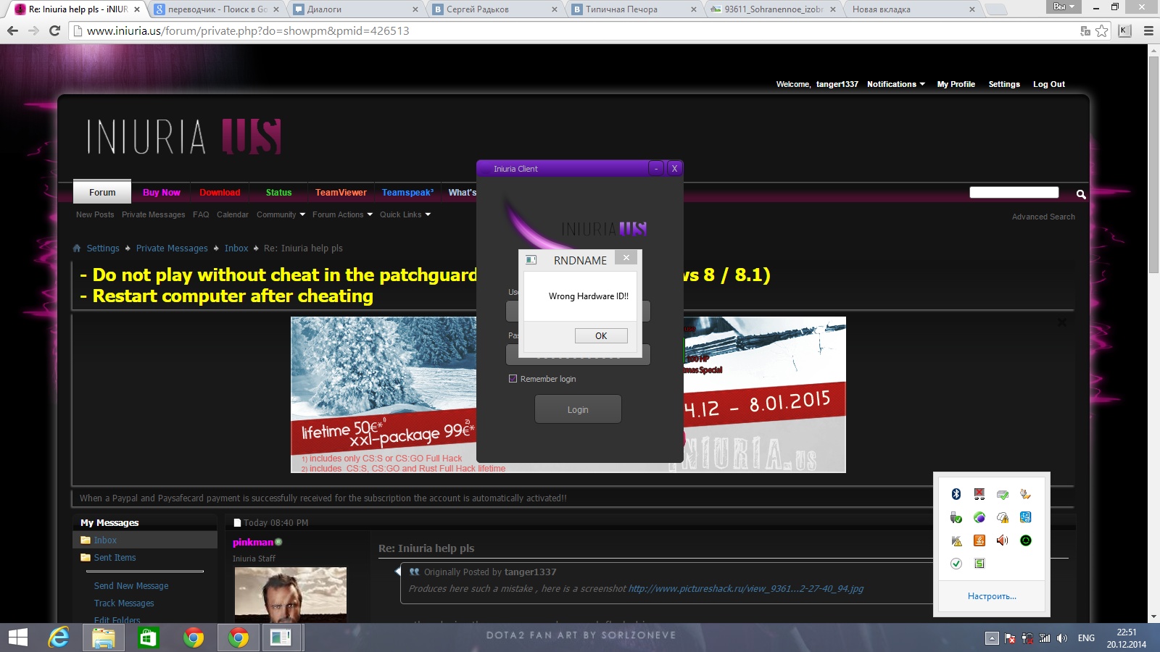Open the Sent Items folder link
1160x652 pixels.
pyautogui.click(x=115, y=557)
